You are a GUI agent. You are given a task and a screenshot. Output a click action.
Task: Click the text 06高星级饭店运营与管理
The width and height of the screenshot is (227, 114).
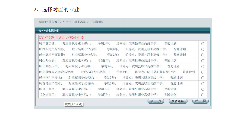coord(57,72)
